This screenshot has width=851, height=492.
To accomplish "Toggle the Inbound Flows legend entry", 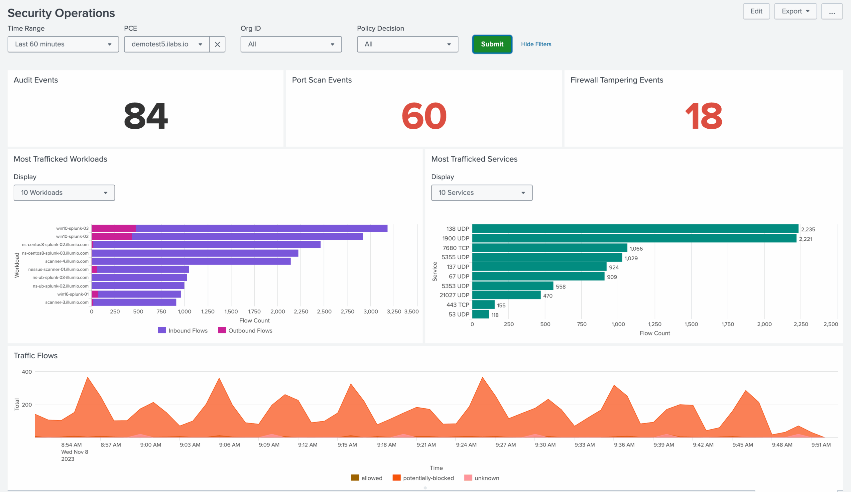I will pos(183,330).
